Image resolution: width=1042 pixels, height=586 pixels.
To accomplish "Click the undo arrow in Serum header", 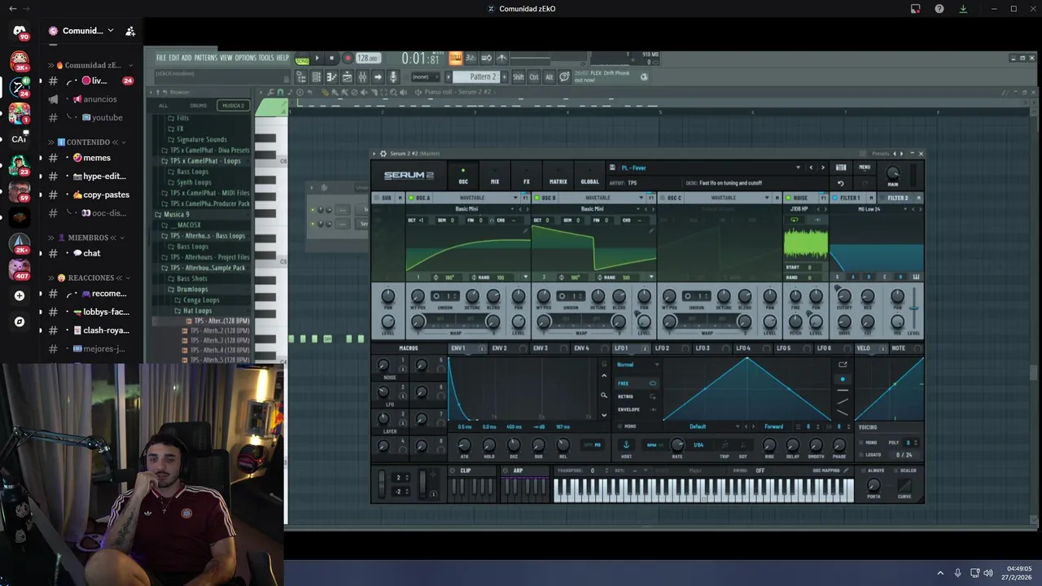I will tap(841, 183).
